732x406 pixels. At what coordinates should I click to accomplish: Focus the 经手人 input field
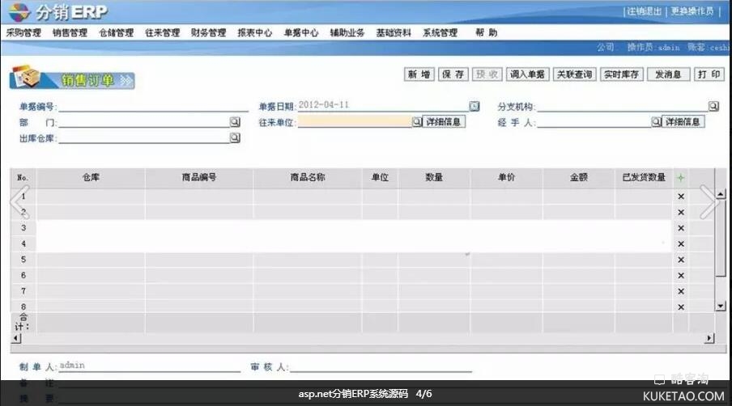tap(594, 122)
